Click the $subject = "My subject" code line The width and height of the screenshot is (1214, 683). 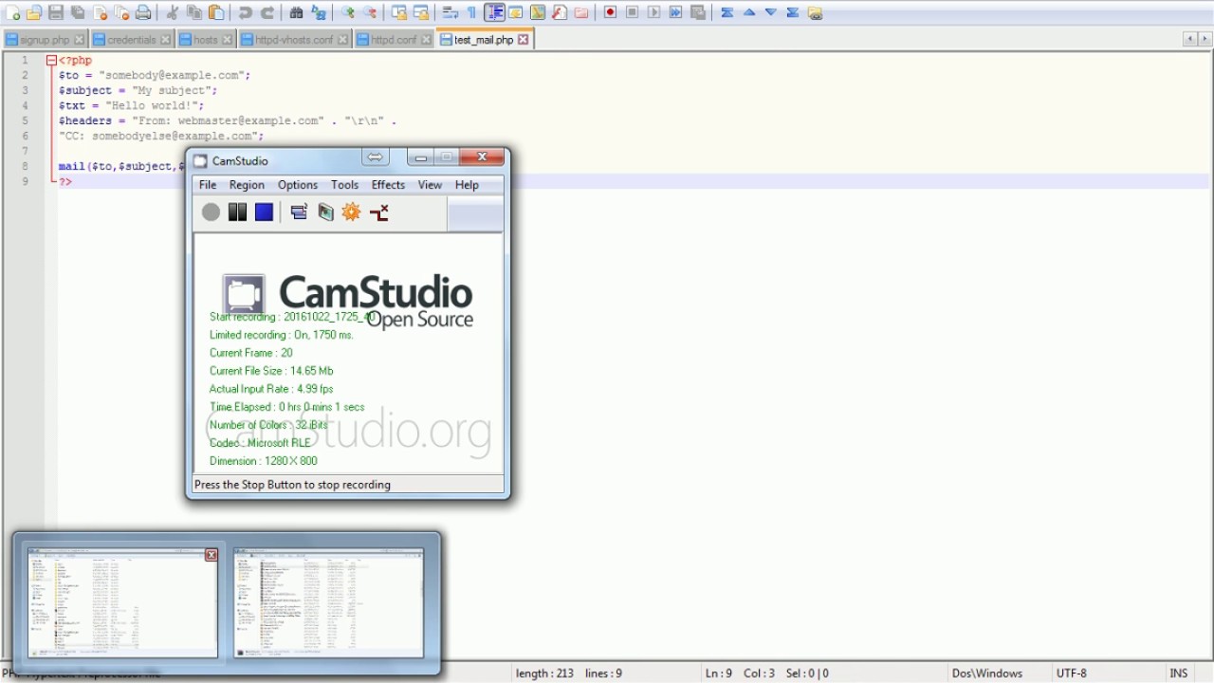[x=138, y=90]
